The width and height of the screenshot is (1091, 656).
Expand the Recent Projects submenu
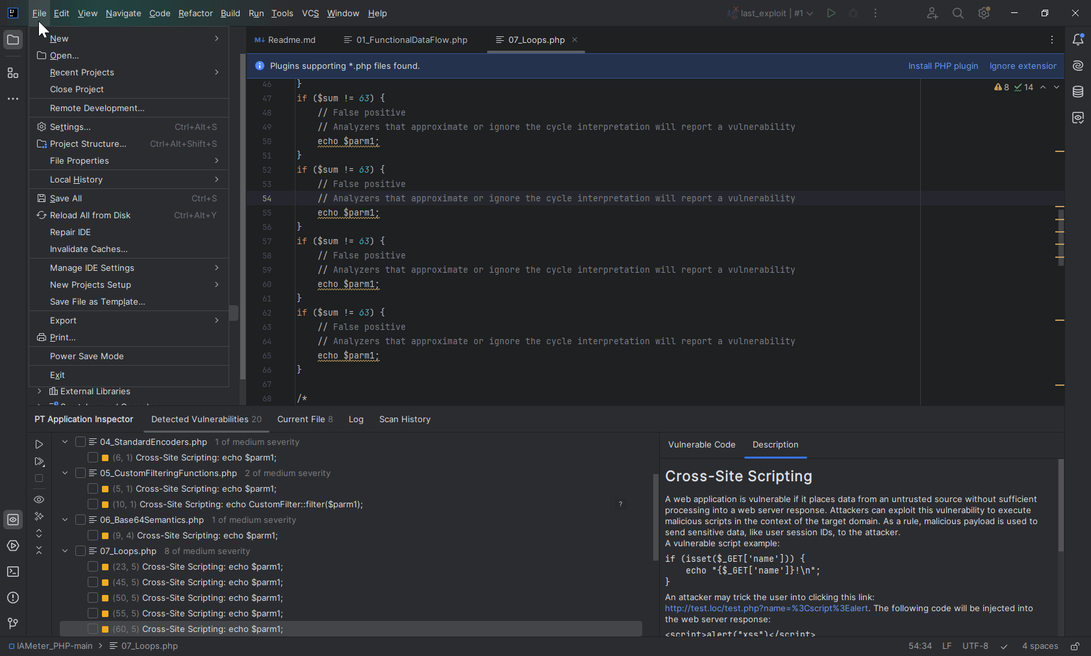[x=129, y=72]
